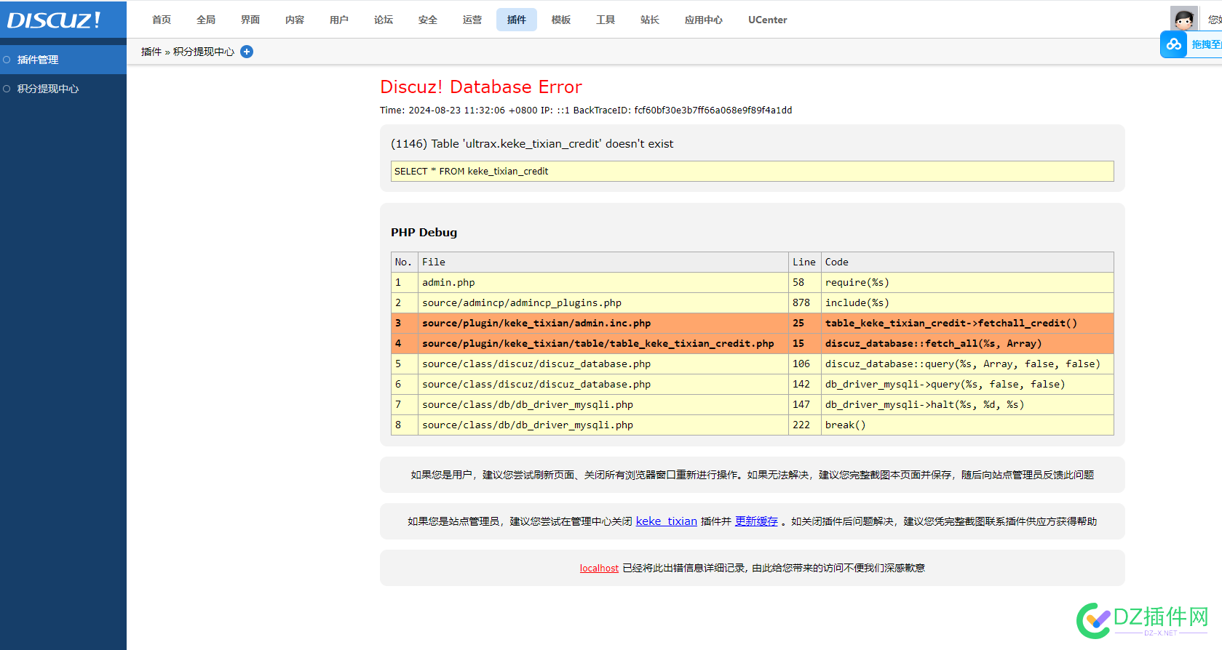Viewport: 1222px width, 650px height.
Task: Click the 插件 breadcrumb text
Action: pyautogui.click(x=151, y=52)
